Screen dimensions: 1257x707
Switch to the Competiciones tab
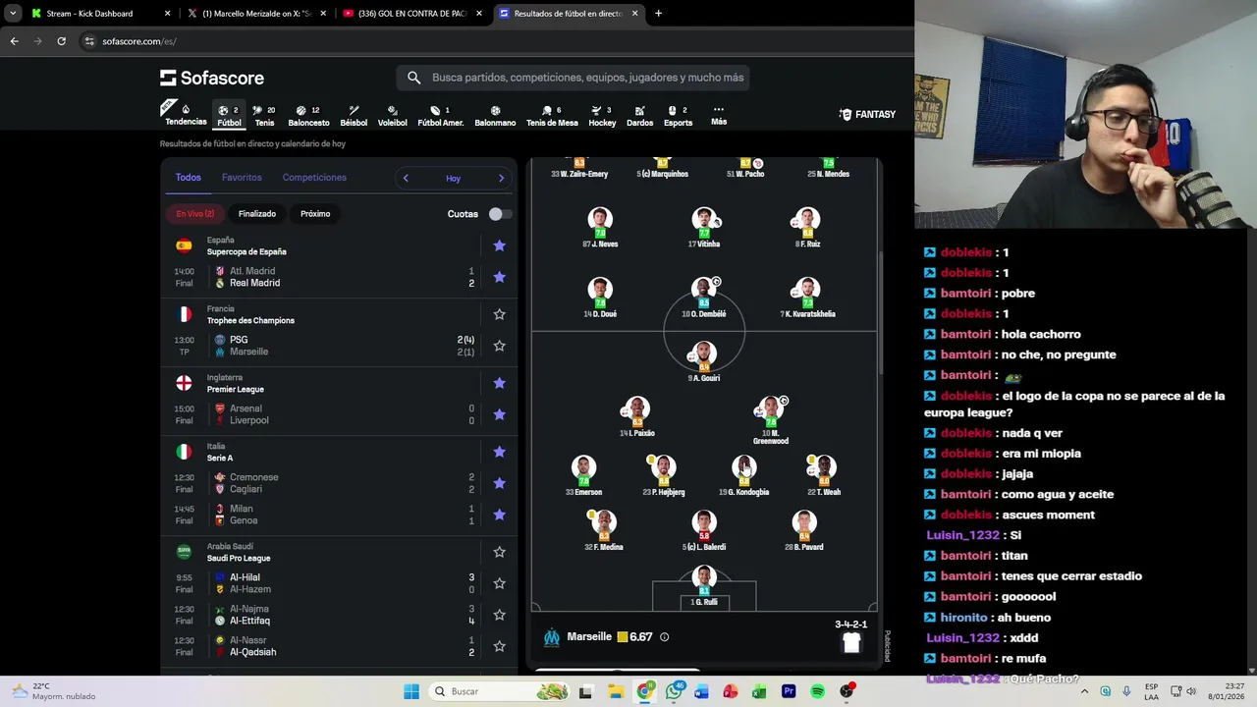tap(314, 178)
